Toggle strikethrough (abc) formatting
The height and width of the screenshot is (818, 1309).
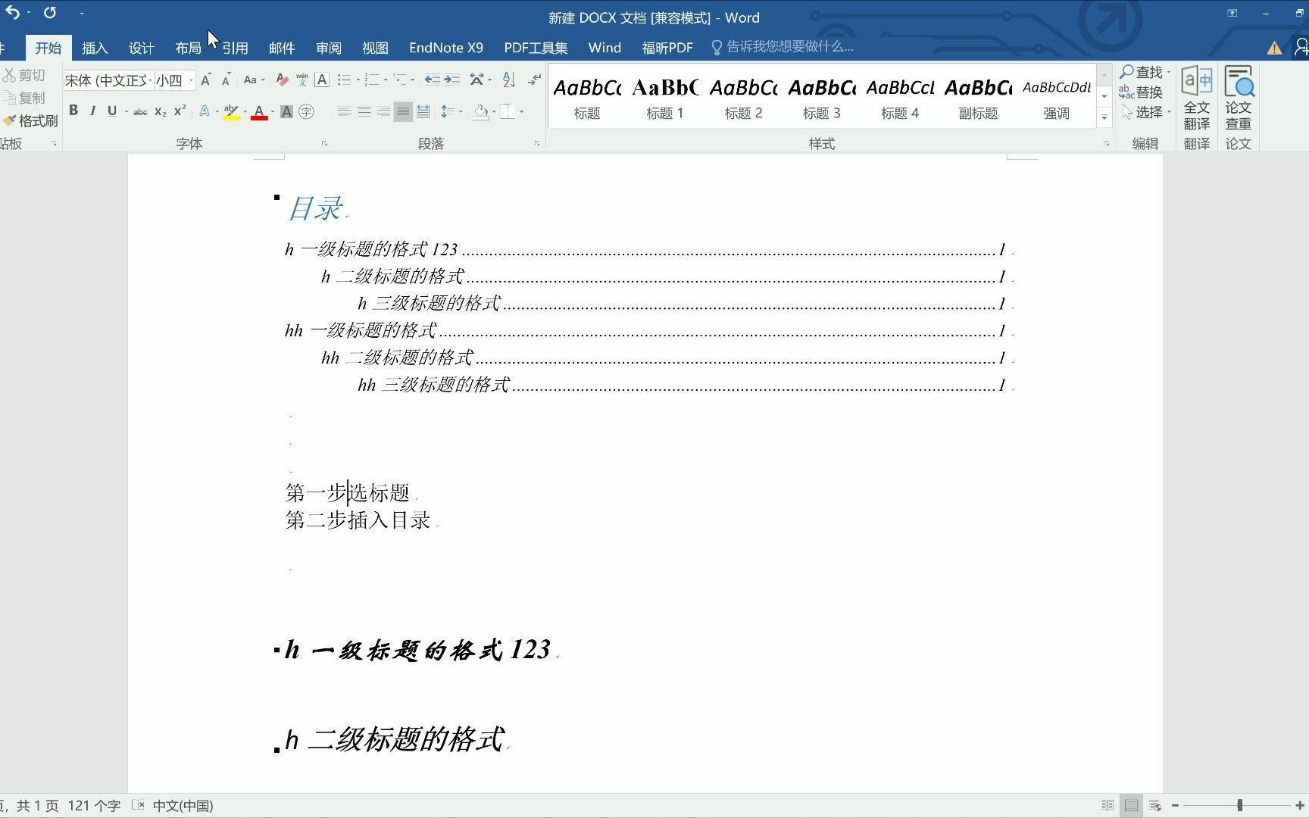coord(140,112)
